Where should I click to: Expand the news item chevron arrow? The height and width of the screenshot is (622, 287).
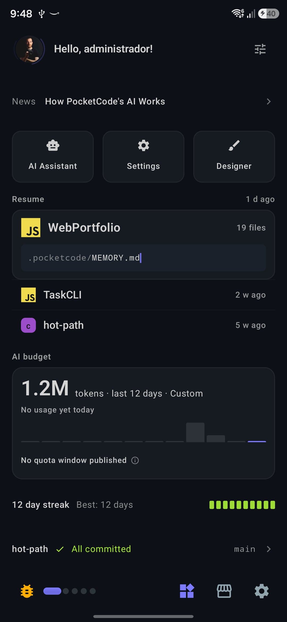pos(268,101)
